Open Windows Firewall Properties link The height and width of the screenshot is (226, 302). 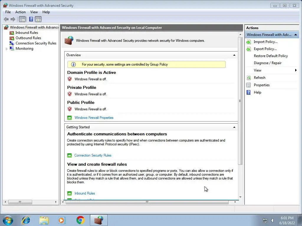94,118
